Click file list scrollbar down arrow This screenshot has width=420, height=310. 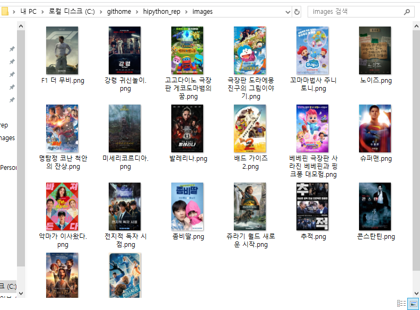coord(416,294)
